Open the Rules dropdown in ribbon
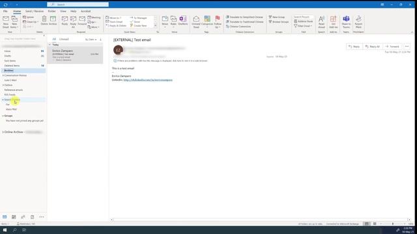Viewport: 417px width, 234px height. click(x=173, y=21)
